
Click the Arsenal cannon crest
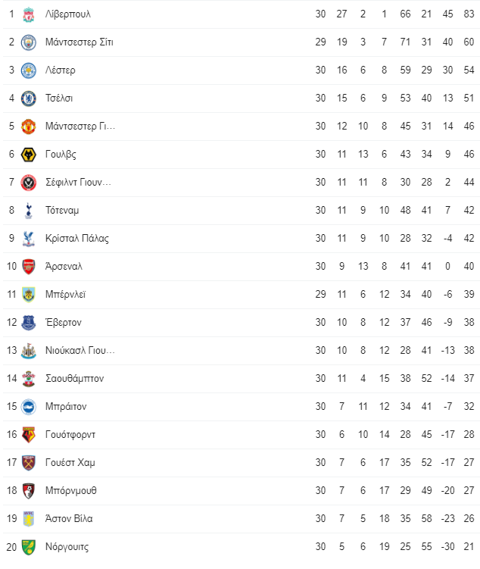[28, 267]
